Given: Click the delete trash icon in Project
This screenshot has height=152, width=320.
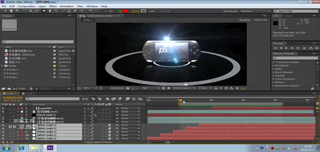Looking at the screenshot, I should 31,89.
